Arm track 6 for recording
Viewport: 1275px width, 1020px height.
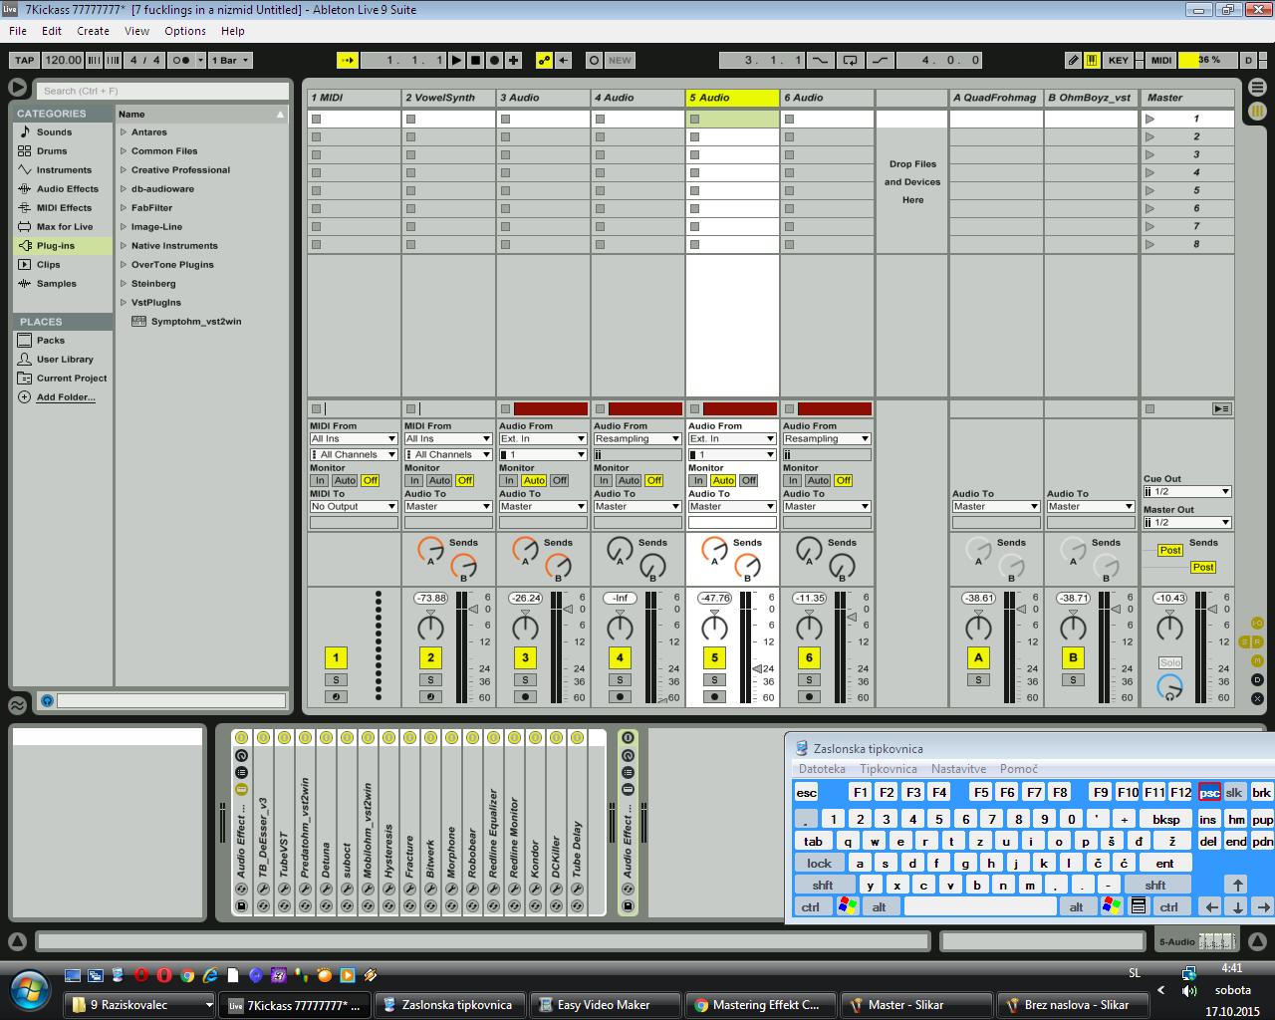tap(809, 696)
